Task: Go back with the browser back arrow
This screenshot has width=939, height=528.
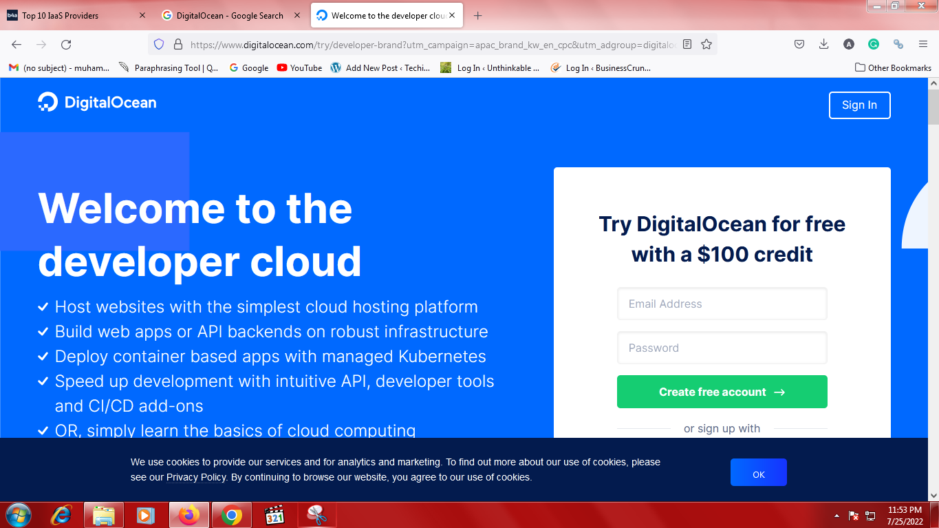Action: coord(17,44)
